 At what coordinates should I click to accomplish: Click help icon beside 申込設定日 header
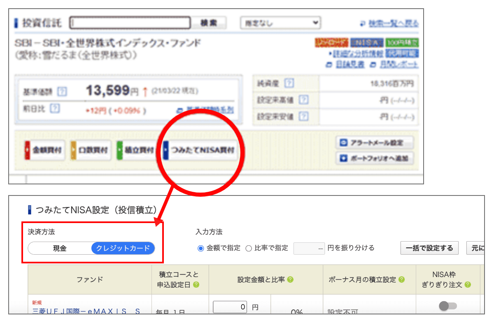tap(196, 285)
